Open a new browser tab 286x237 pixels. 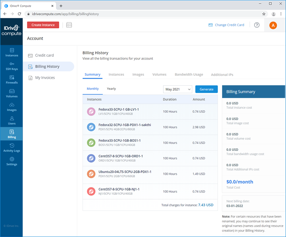pos(61,6)
